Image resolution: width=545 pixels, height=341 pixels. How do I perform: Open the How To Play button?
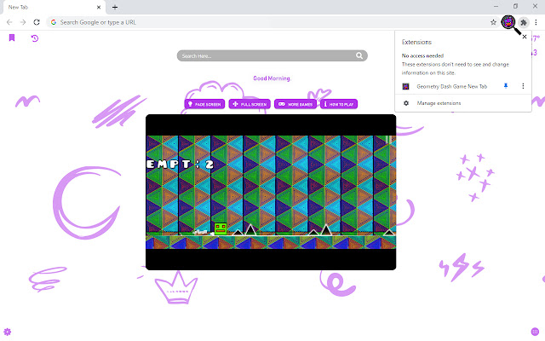pyautogui.click(x=339, y=104)
